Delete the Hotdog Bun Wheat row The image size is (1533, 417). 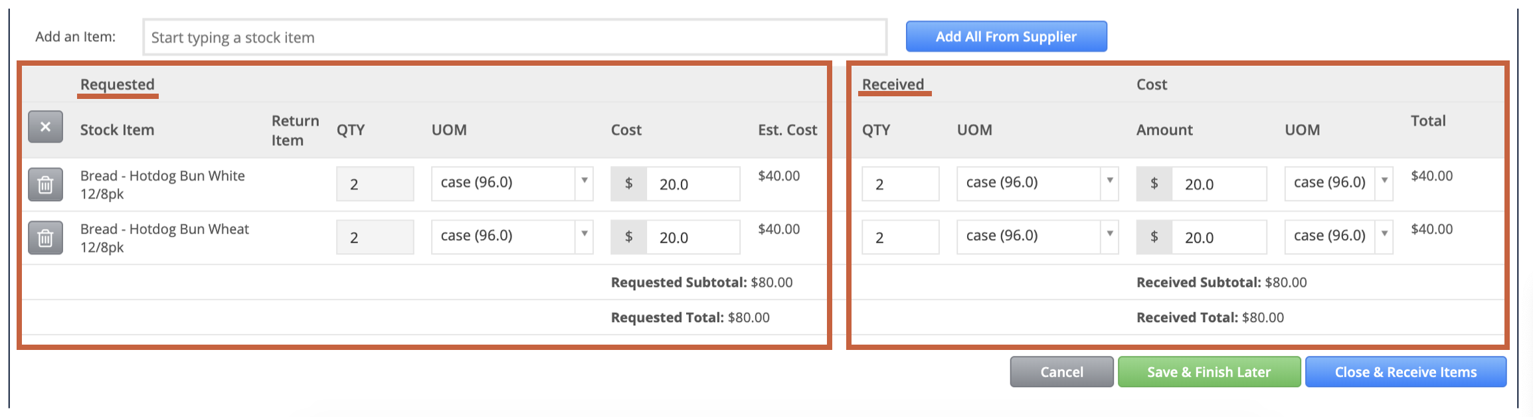(45, 237)
